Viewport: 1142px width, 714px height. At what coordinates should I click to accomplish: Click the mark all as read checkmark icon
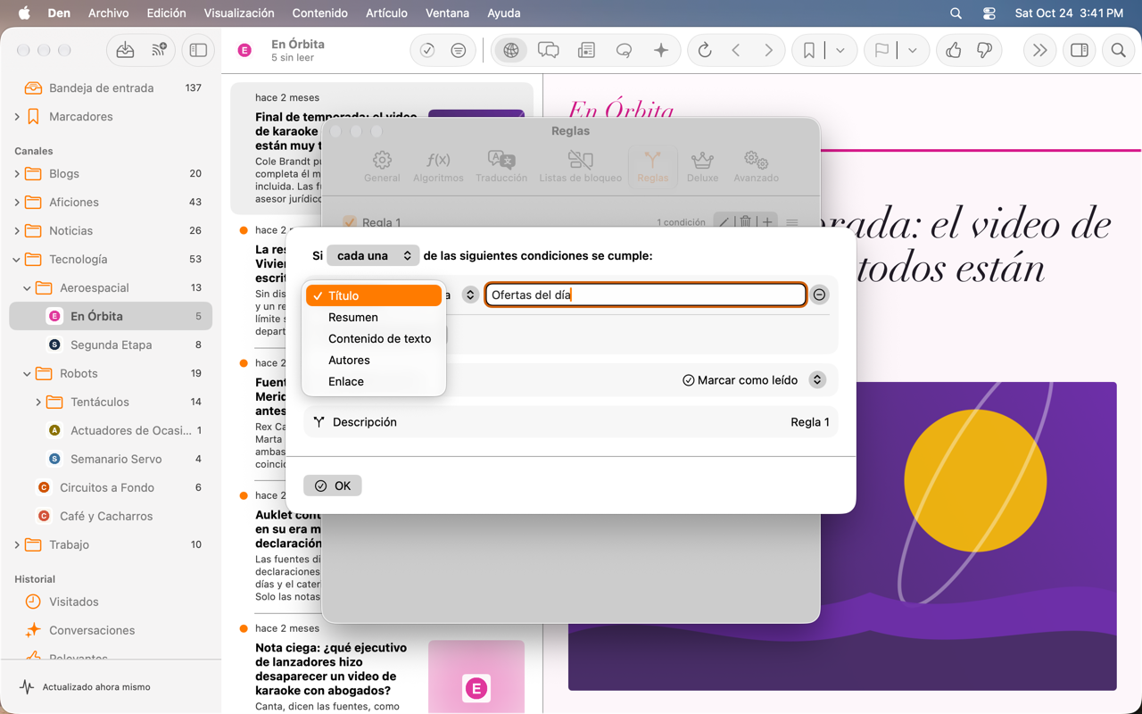(x=427, y=51)
